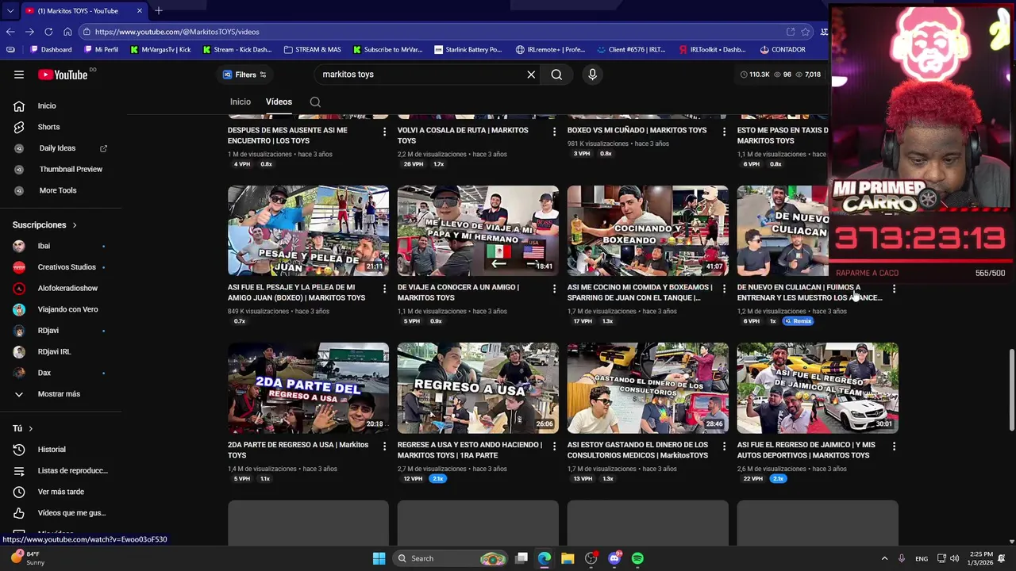Open PESAJE Y PELEA DE JUAN thumbnail

(x=308, y=231)
